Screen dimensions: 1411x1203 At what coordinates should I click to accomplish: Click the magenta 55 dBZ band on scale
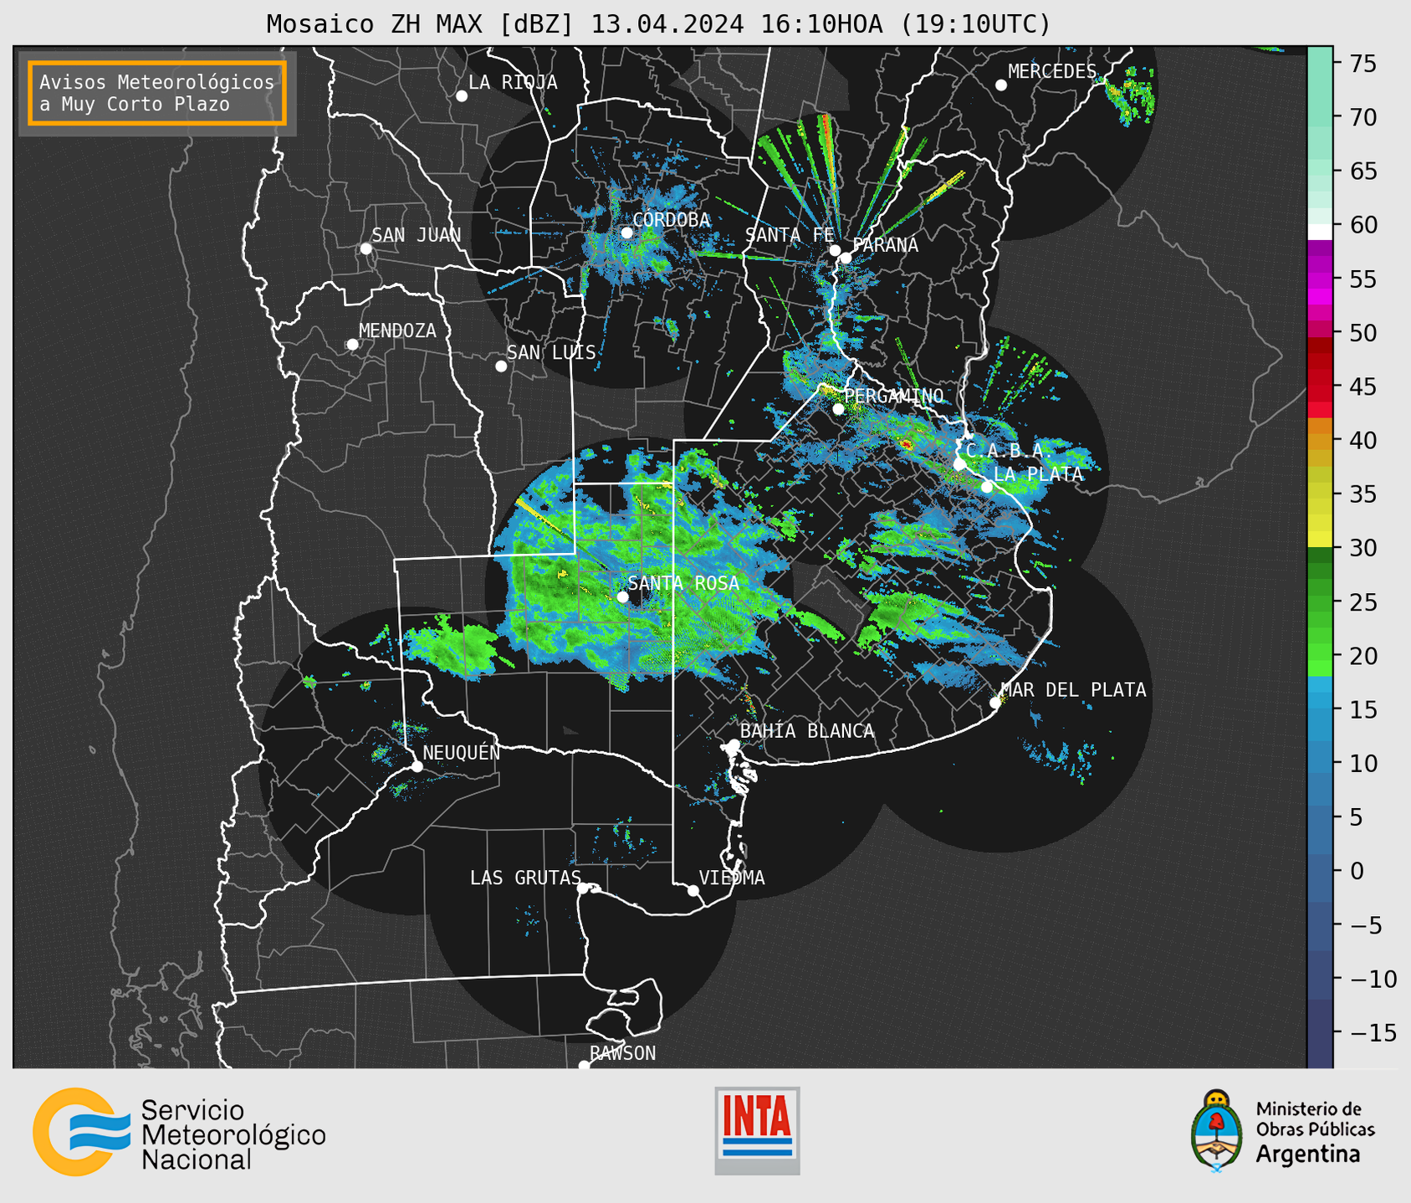click(x=1320, y=279)
